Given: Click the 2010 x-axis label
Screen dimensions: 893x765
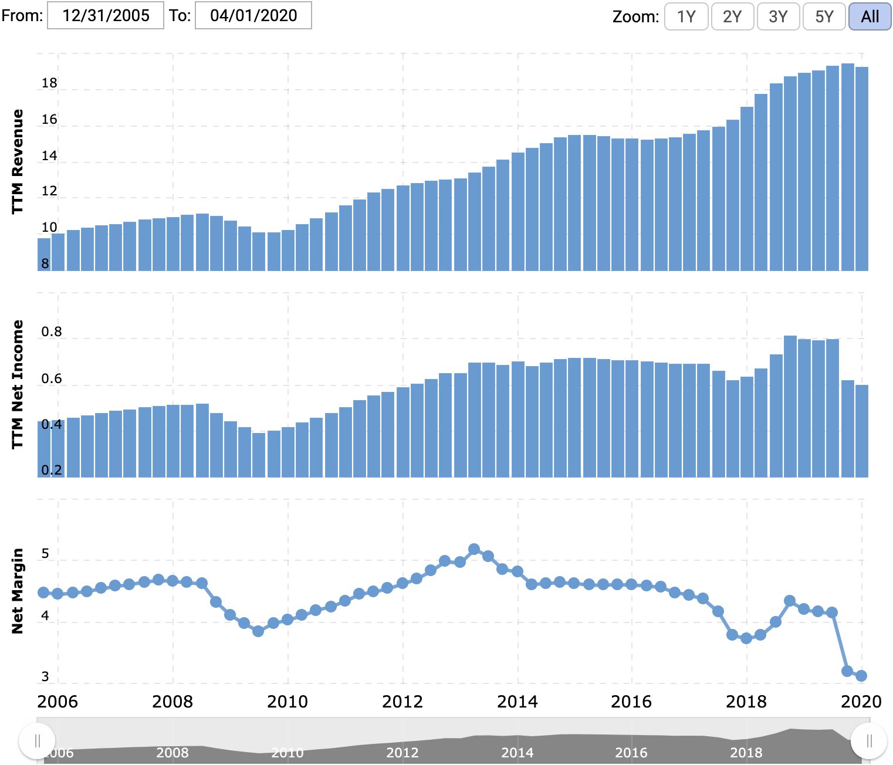Looking at the screenshot, I should click(287, 701).
